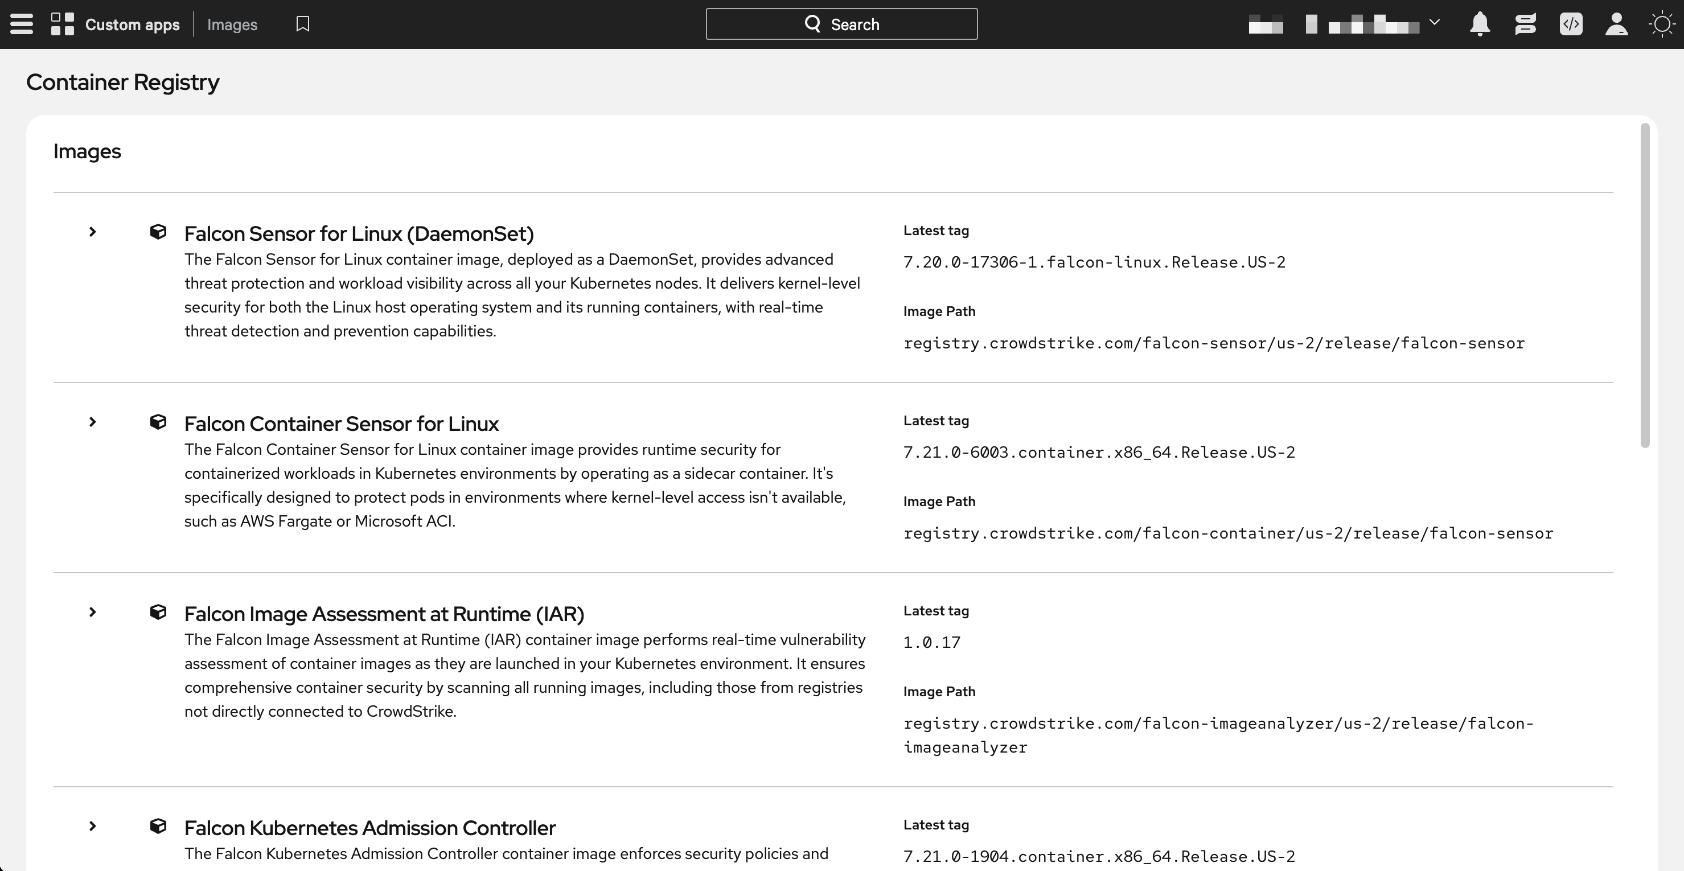The image size is (1684, 871).
Task: Click the falcon-imageanalyzer image path
Action: (x=1218, y=736)
